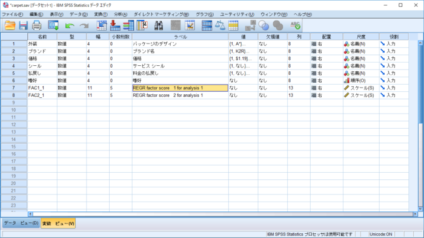424x238 pixels.
Task: Go to case toolbar icon
Action: tap(102, 25)
